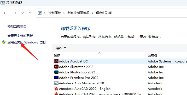Select Adobe Illustrator 2022 in the list

click(x=76, y=67)
